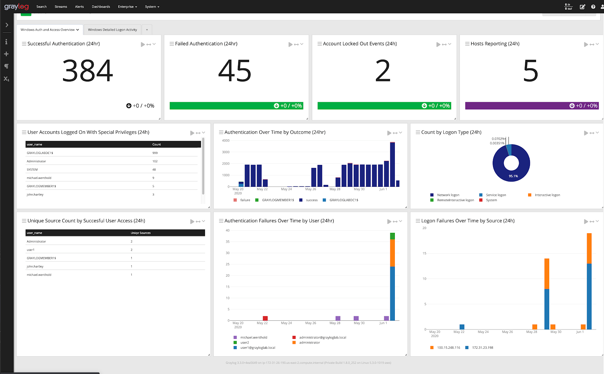Open the sidebar description info icon
This screenshot has height=374, width=604.
[x=6, y=42]
